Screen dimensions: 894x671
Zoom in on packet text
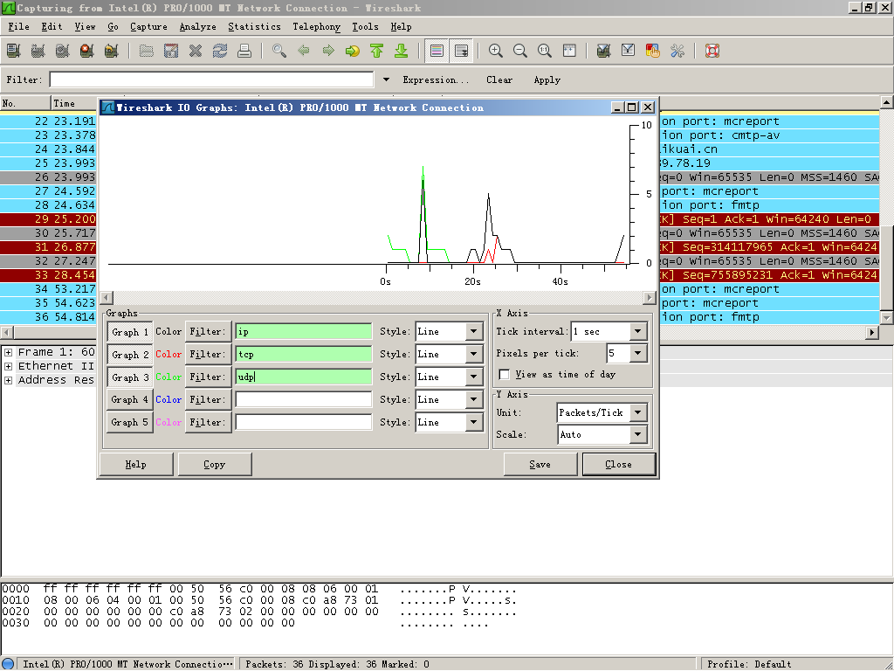pyautogui.click(x=496, y=51)
